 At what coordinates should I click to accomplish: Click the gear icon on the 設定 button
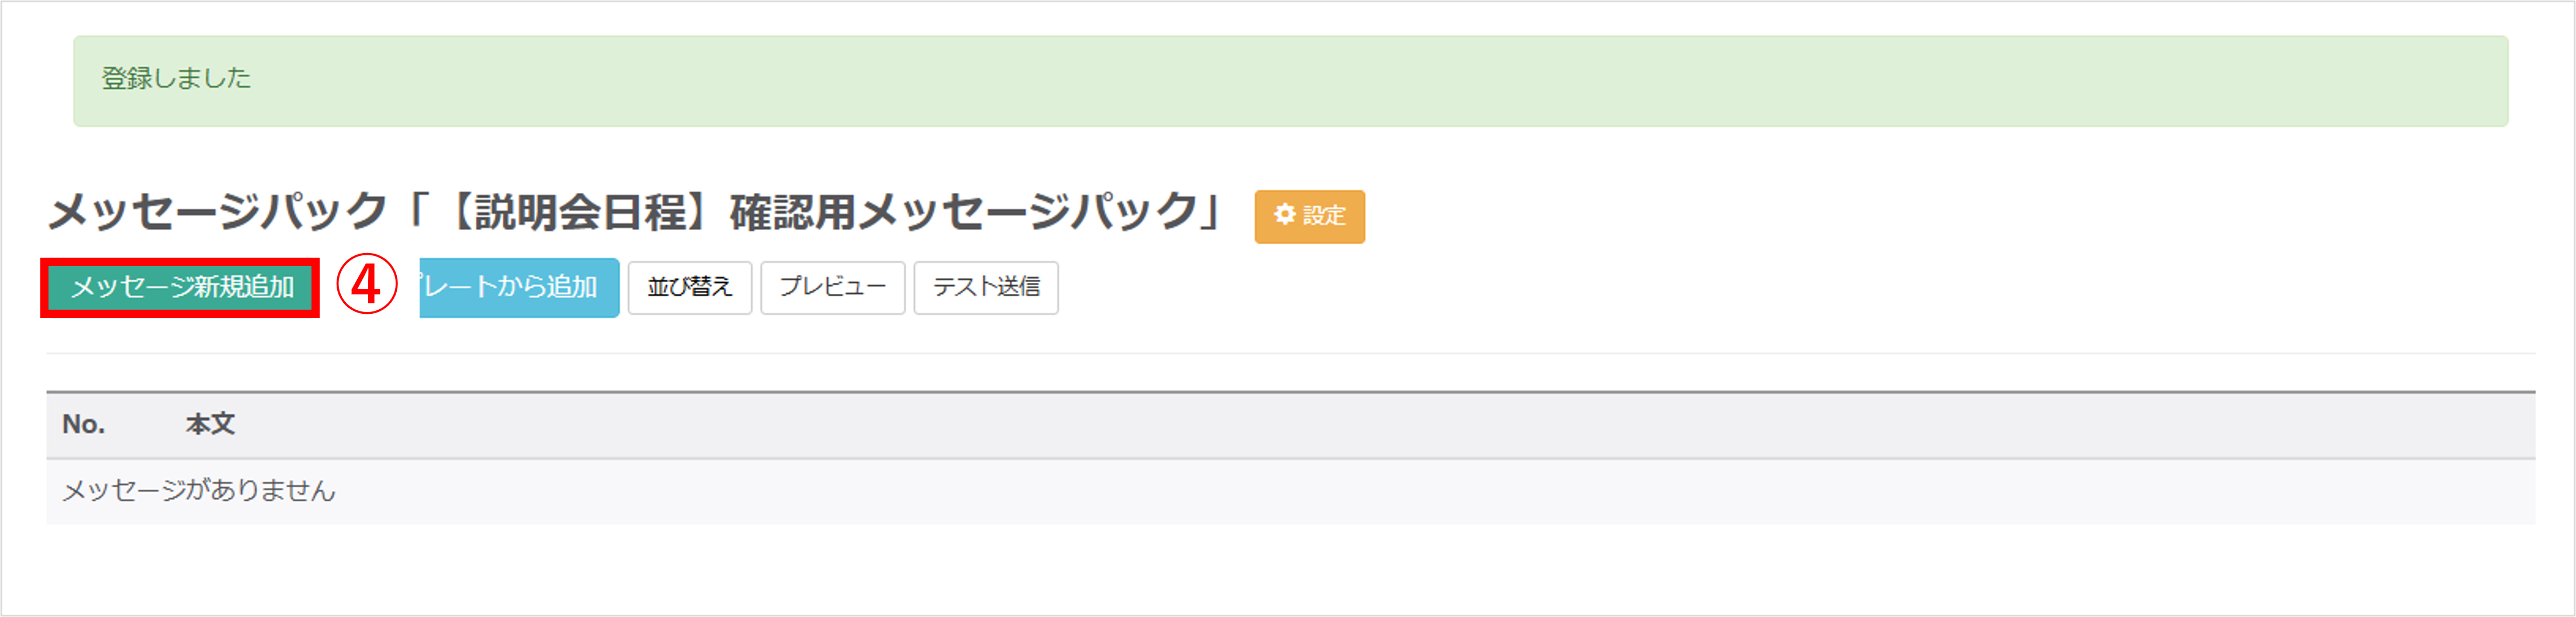(1284, 215)
